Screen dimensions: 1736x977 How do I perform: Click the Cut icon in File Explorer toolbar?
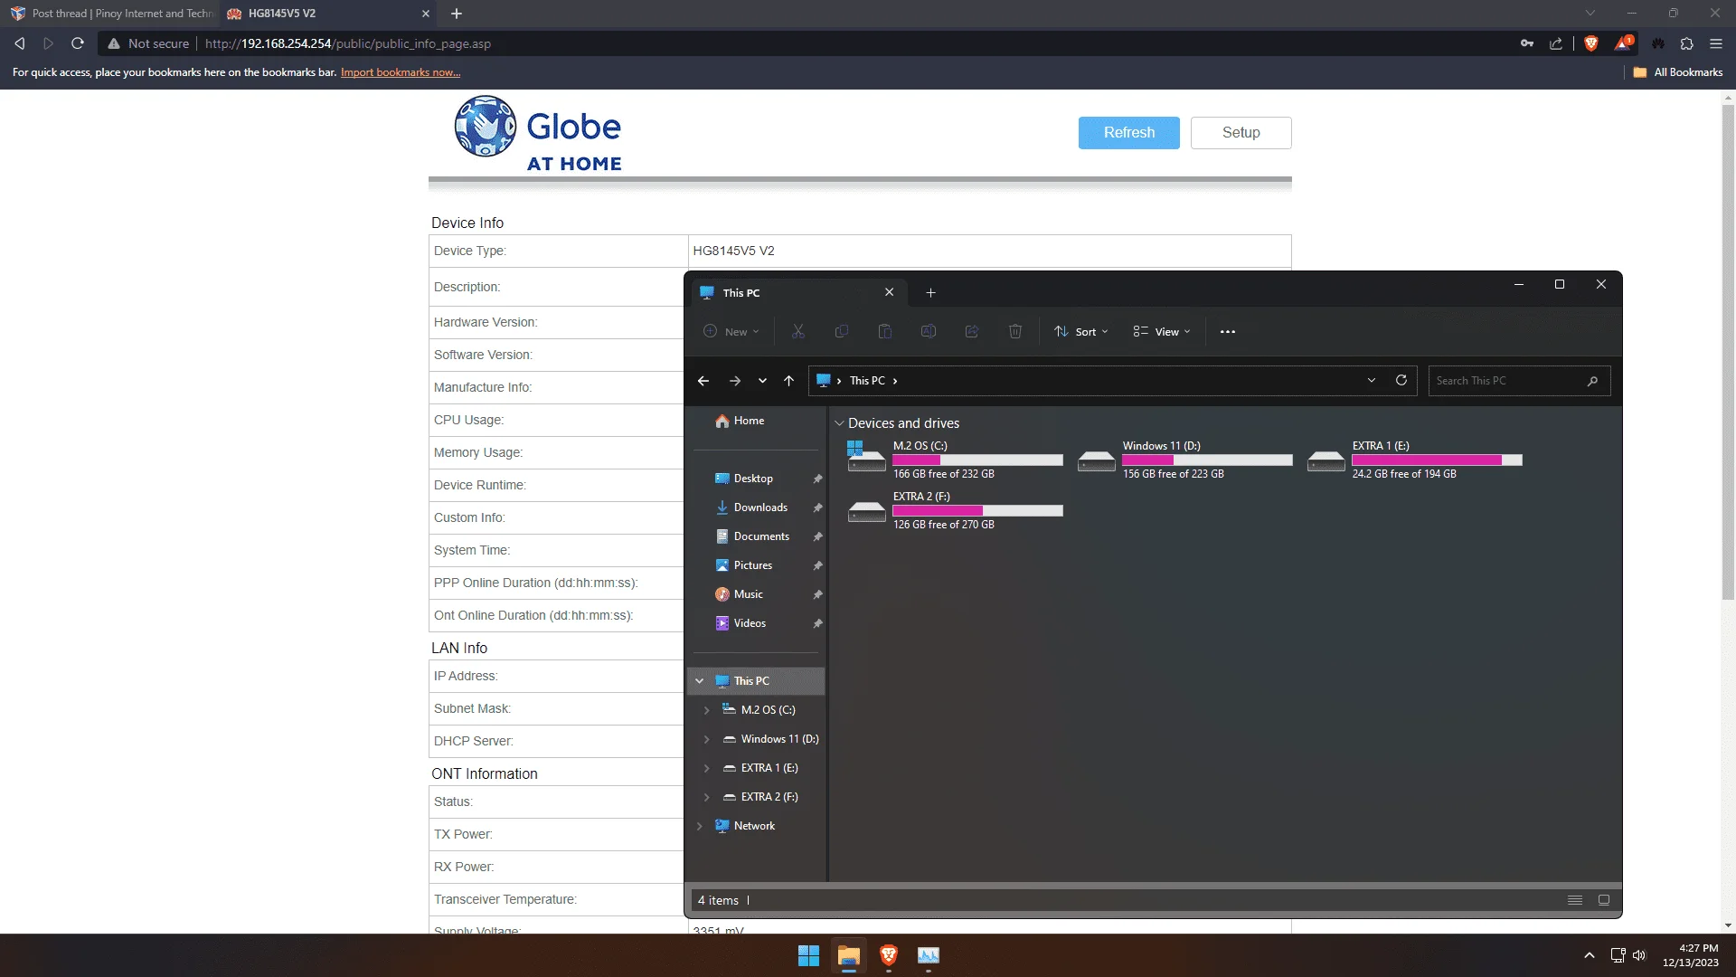797,332
